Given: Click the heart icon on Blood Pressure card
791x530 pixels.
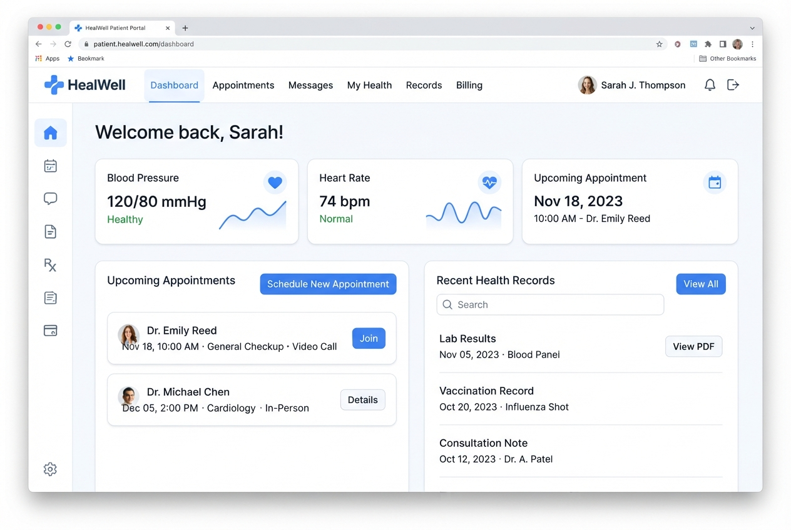Looking at the screenshot, I should (x=275, y=183).
